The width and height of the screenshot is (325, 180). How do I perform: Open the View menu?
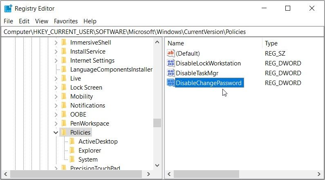pyautogui.click(x=42, y=21)
